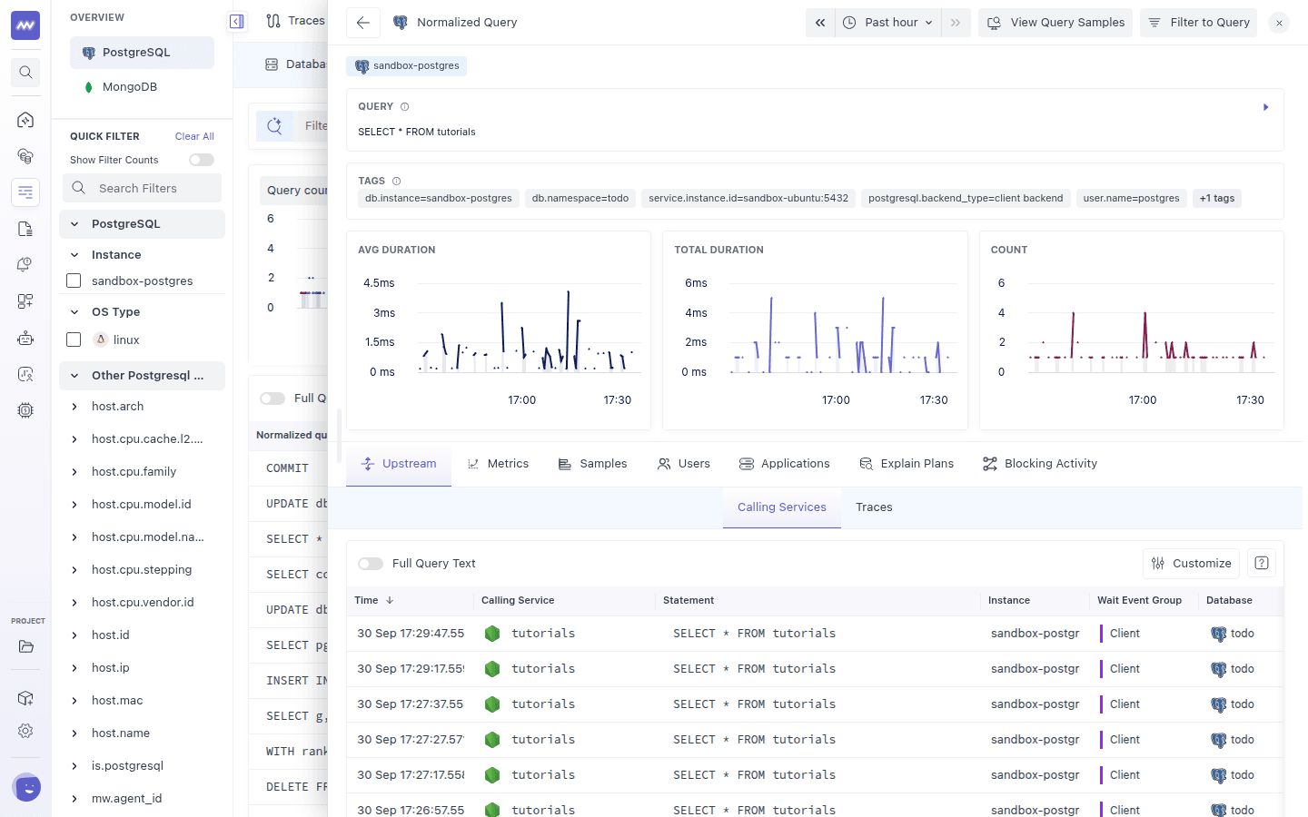Click the Time column sort arrow
The image size is (1308, 817).
tap(390, 600)
